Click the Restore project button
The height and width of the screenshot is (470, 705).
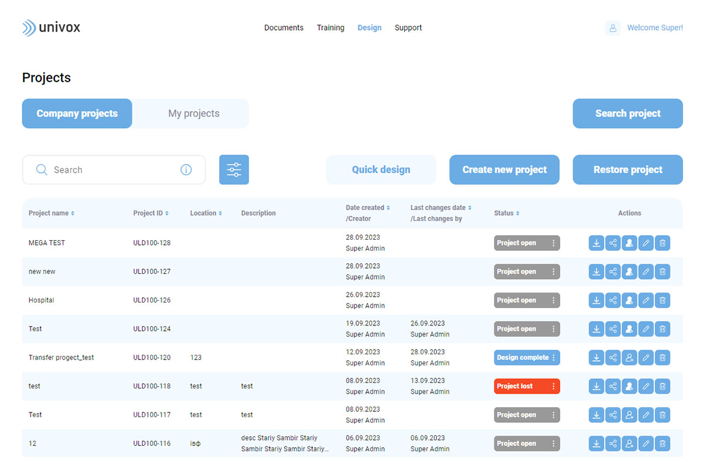tap(628, 170)
